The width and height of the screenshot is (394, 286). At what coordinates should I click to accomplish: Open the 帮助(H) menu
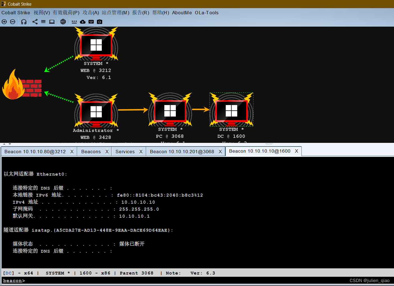coord(161,13)
